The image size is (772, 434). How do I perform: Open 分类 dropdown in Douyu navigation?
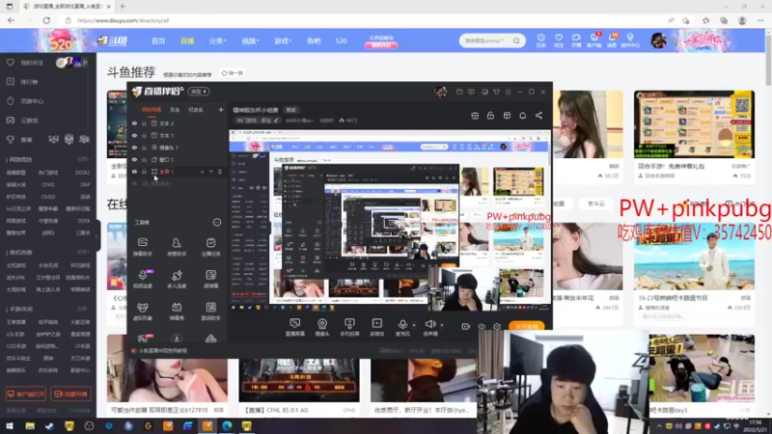coord(217,41)
